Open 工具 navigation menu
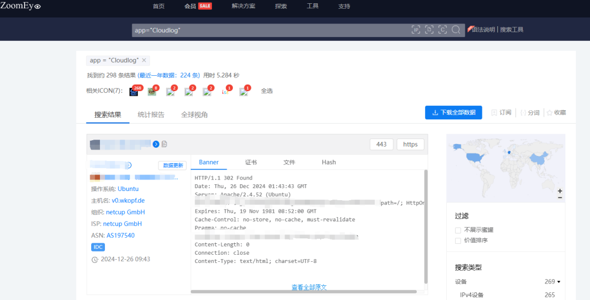Image resolution: width=590 pixels, height=300 pixels. [312, 6]
